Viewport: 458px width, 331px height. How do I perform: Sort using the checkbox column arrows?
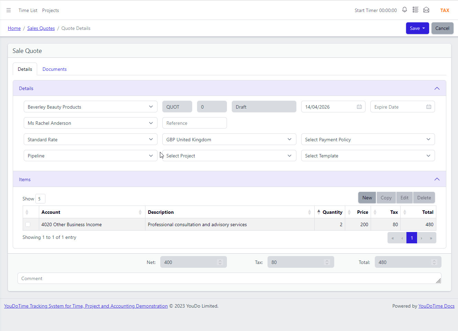click(27, 212)
